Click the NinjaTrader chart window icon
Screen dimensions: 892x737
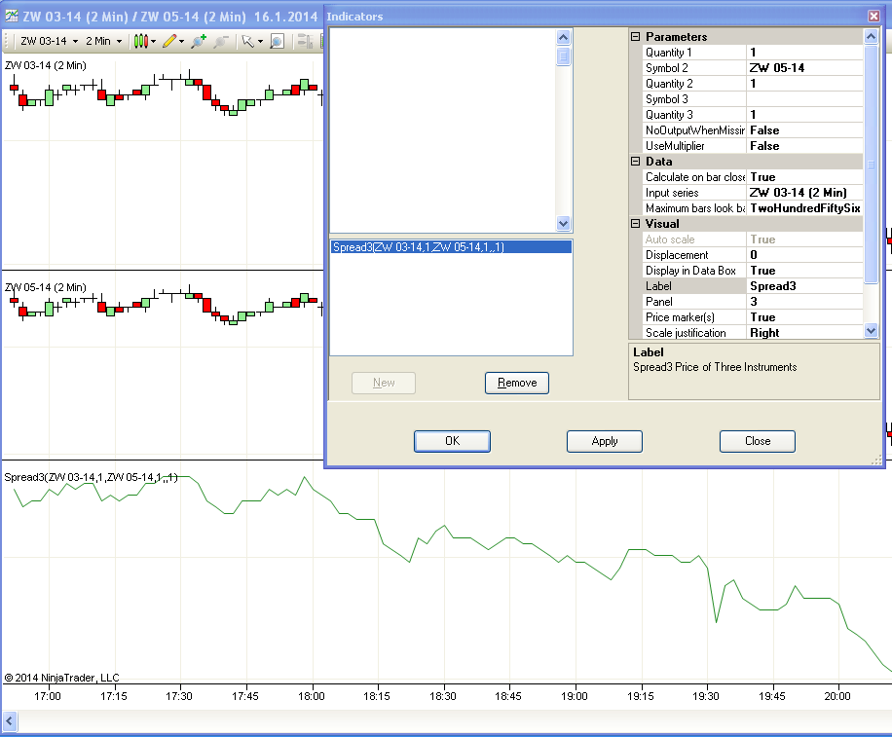(x=10, y=16)
